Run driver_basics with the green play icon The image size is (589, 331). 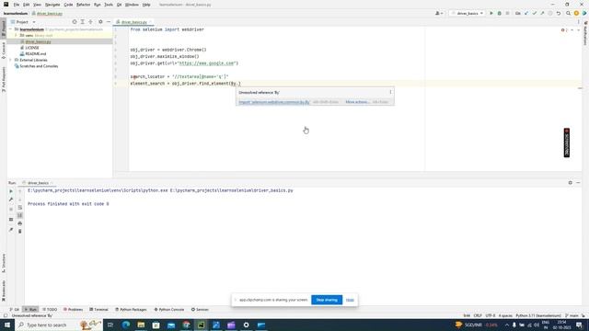tap(491, 13)
